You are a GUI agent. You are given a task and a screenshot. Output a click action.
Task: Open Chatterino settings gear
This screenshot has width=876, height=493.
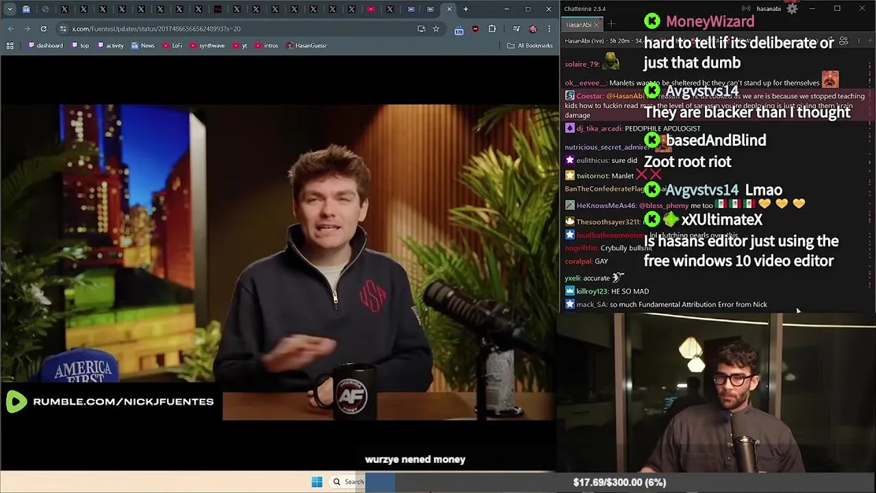click(x=792, y=9)
